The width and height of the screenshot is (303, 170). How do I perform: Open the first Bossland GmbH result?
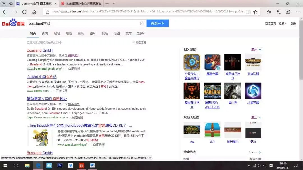point(40,50)
